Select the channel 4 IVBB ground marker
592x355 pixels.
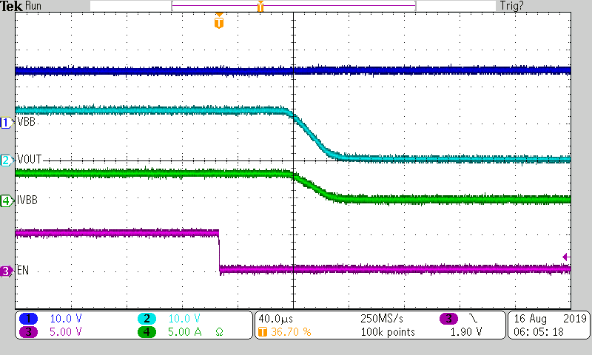pos(7,200)
